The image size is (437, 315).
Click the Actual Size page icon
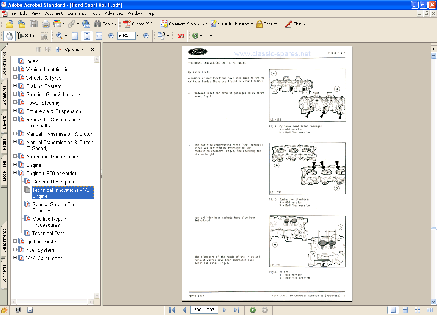75,36
